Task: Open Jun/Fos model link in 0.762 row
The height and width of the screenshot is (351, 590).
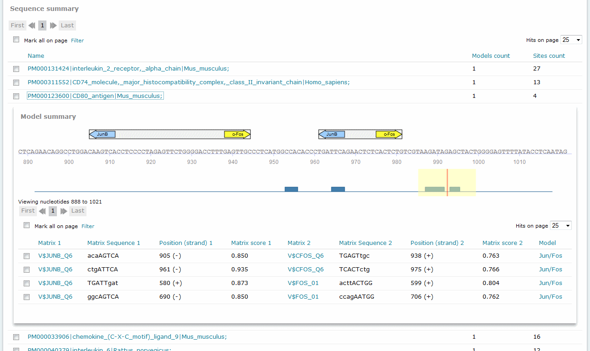Action: [x=550, y=297]
